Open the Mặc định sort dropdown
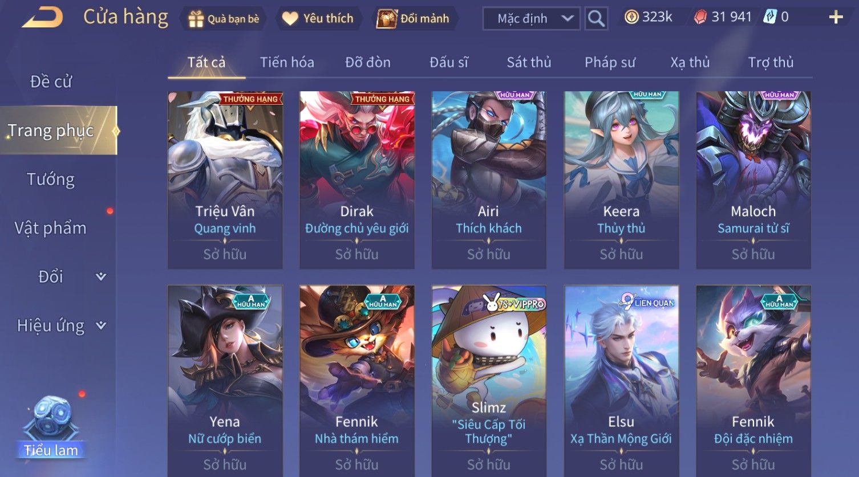This screenshot has width=859, height=477. (x=532, y=19)
